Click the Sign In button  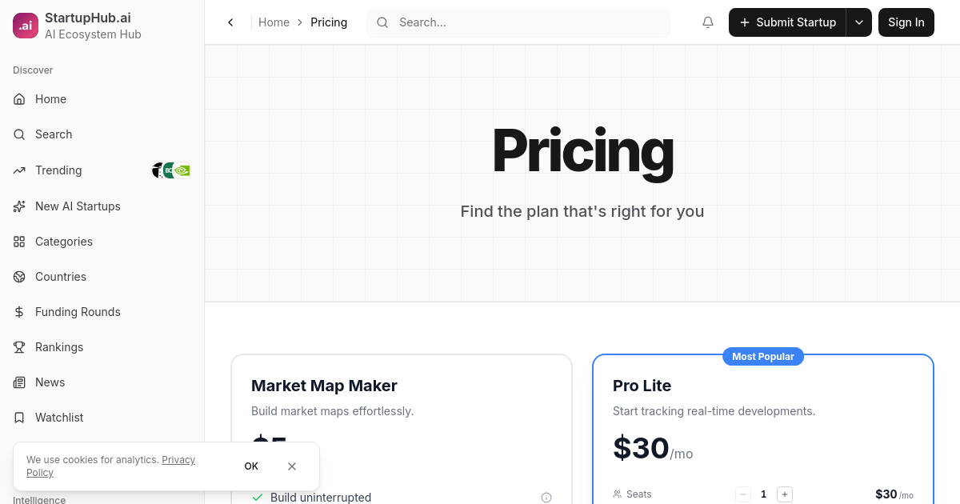(x=906, y=22)
